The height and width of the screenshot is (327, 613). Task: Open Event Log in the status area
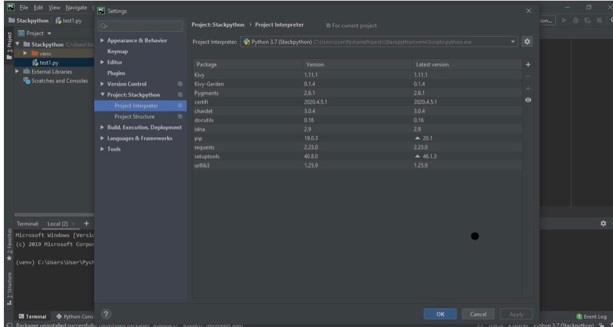(x=592, y=317)
